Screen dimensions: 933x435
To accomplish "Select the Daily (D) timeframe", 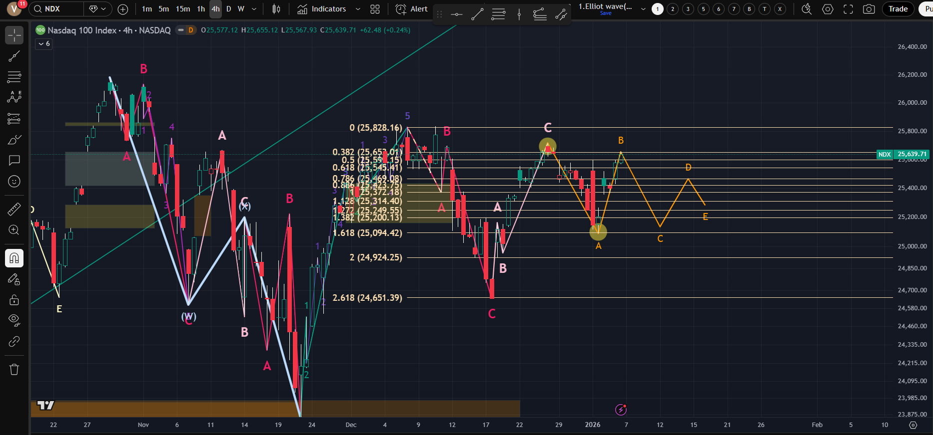I will [228, 9].
